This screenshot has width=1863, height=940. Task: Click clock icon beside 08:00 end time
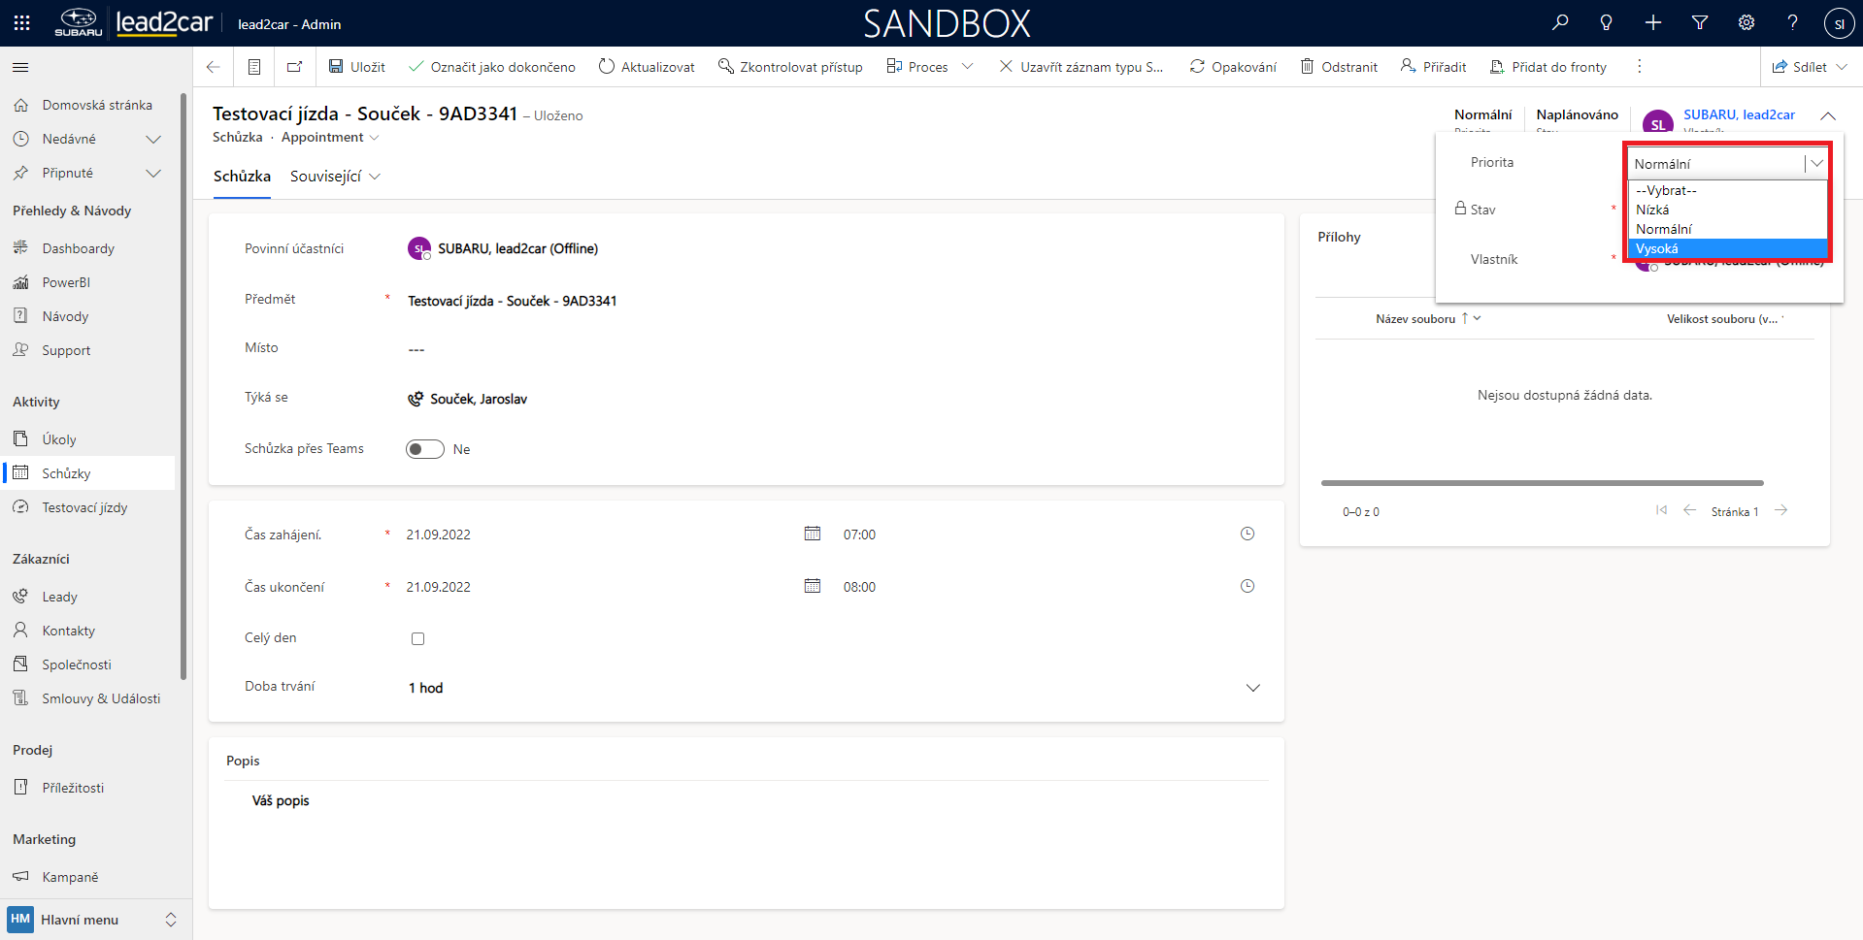click(x=1248, y=586)
